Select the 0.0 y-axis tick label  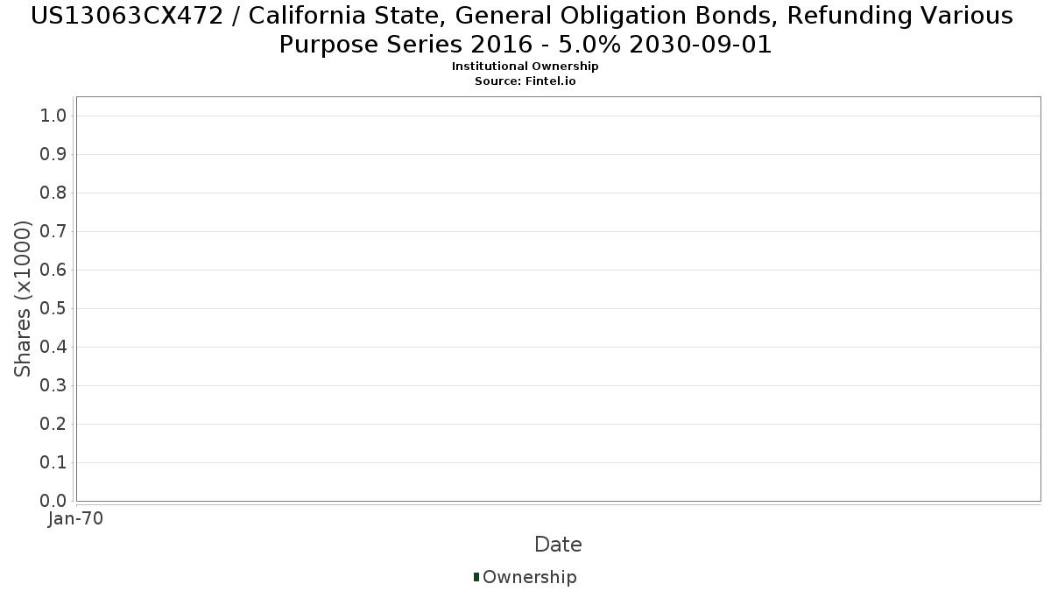click(x=53, y=501)
